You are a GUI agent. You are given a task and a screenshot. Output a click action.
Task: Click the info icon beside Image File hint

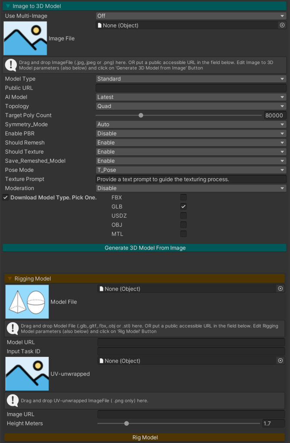[x=11, y=65]
